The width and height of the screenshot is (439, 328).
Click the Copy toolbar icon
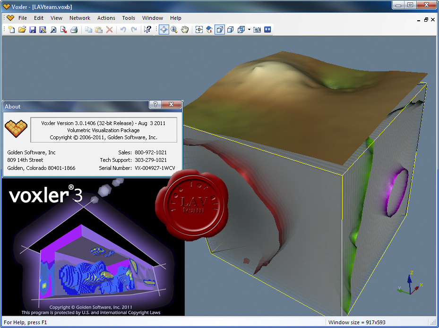pos(88,29)
